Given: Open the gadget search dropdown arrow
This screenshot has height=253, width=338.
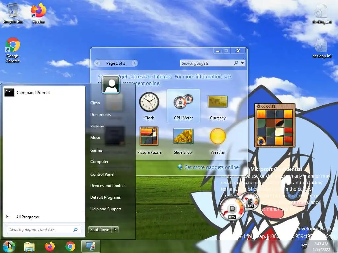Looking at the screenshot, I should tap(243, 63).
